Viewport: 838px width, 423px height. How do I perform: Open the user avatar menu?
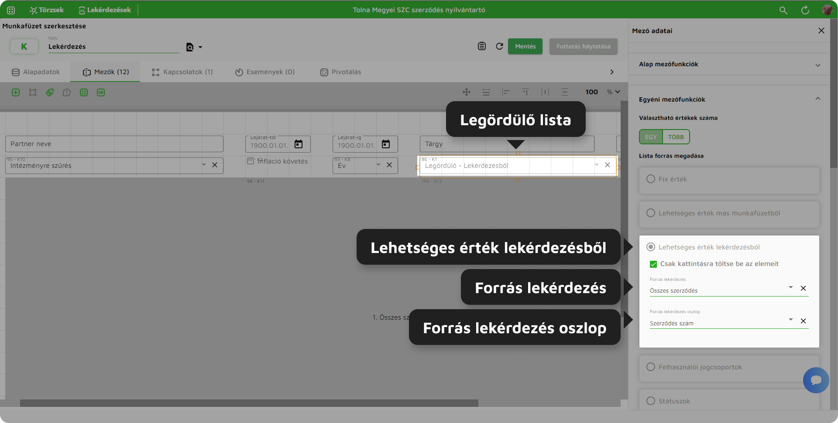point(827,10)
